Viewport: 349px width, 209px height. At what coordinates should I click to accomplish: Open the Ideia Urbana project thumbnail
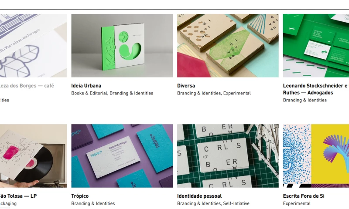[122, 46]
